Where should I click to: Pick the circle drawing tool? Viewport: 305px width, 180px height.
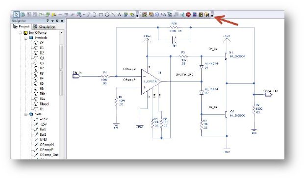pos(107,15)
